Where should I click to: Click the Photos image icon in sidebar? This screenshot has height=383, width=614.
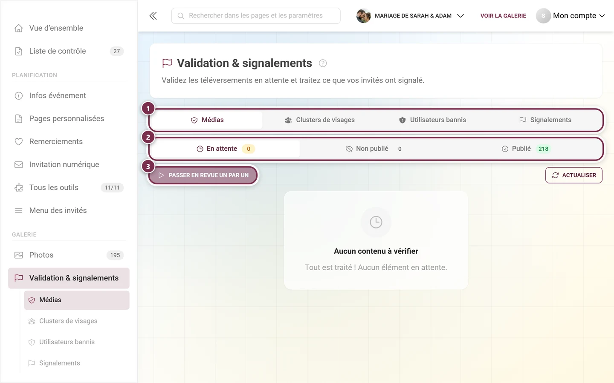(19, 255)
